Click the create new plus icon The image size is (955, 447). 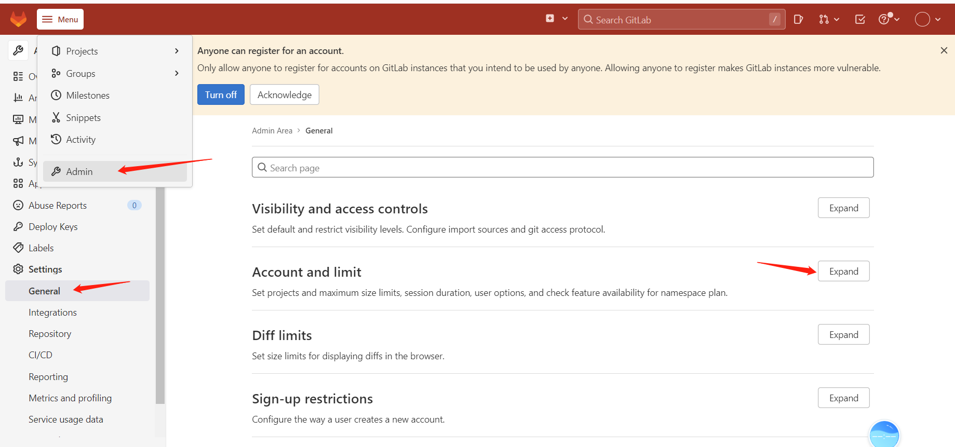click(x=550, y=19)
